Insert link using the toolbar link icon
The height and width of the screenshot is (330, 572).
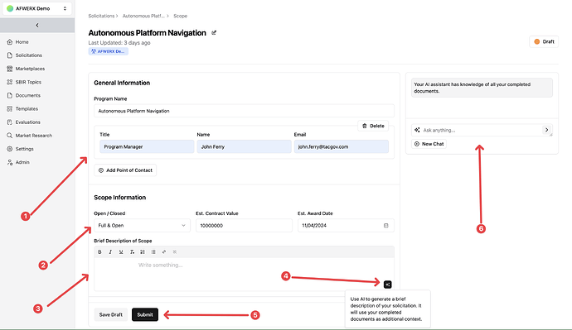coord(164,251)
